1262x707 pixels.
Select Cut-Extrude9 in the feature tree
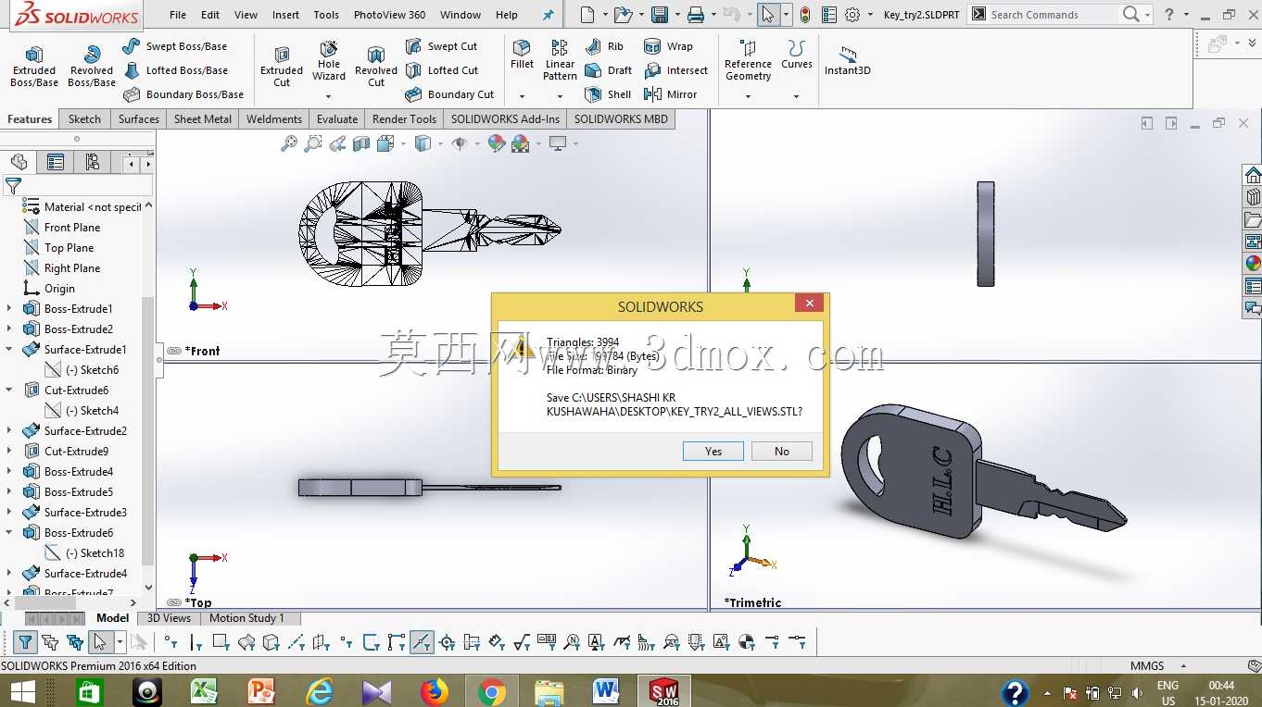click(65, 452)
